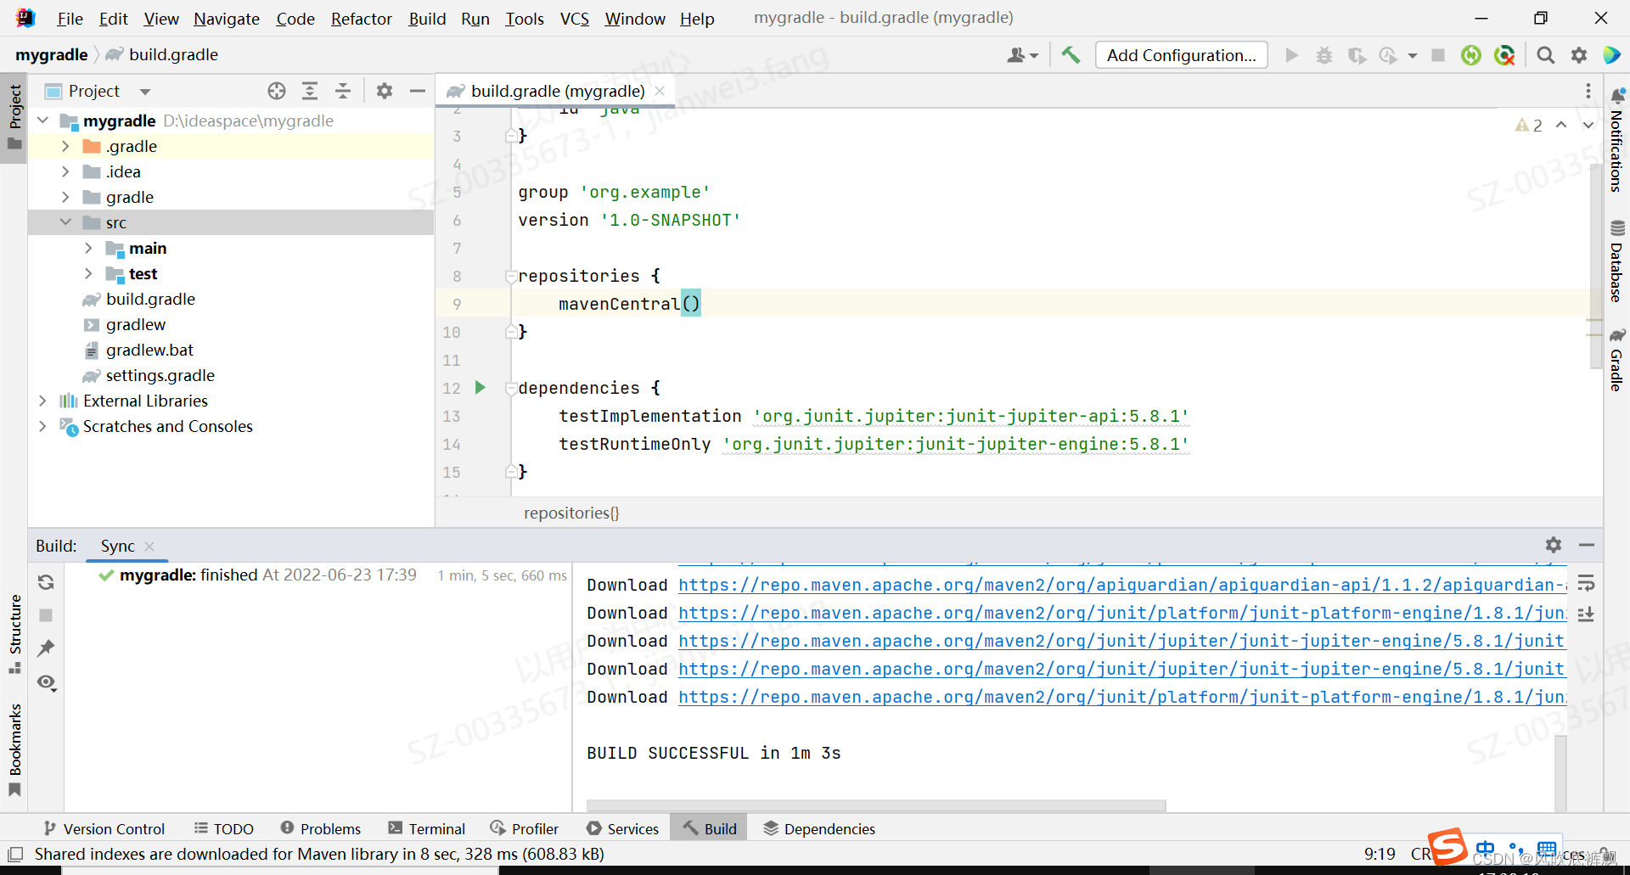Toggle the Project tool window stripe button

[14, 118]
